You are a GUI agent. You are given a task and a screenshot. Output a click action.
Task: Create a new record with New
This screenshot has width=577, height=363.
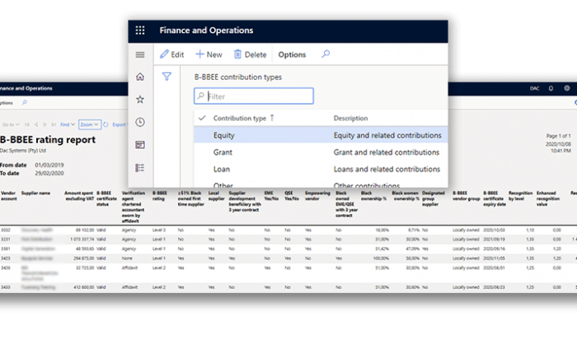coord(209,54)
